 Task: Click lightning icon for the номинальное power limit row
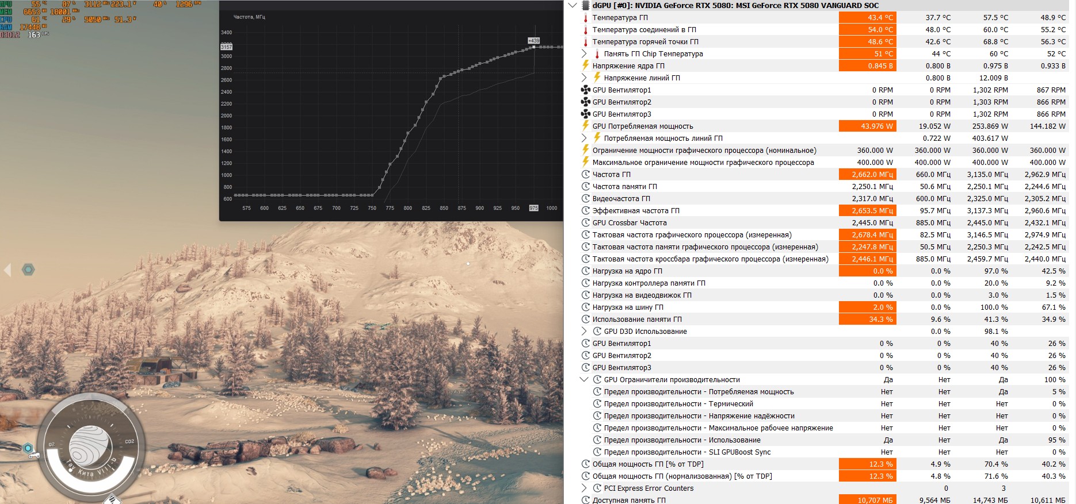click(586, 150)
